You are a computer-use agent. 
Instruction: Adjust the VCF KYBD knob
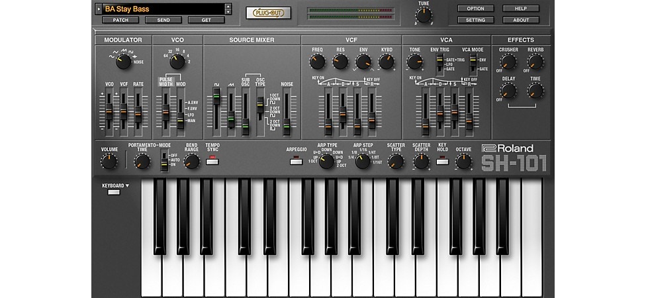387,62
